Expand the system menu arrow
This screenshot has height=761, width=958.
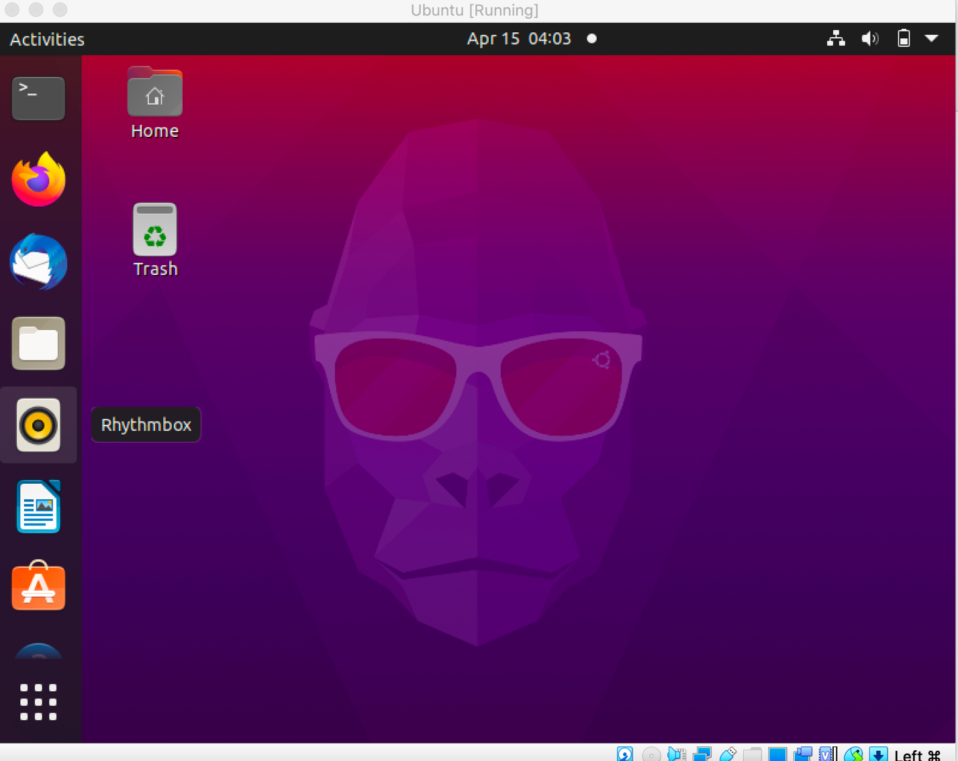[932, 38]
